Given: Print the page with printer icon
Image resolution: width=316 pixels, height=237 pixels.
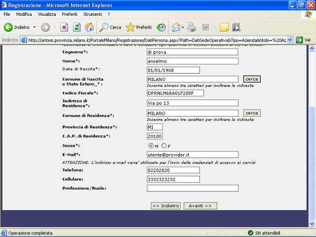Looking at the screenshot, I should (x=192, y=27).
